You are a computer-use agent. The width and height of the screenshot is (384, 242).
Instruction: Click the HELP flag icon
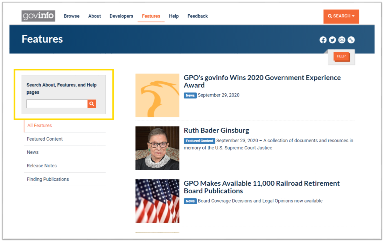[x=341, y=56]
